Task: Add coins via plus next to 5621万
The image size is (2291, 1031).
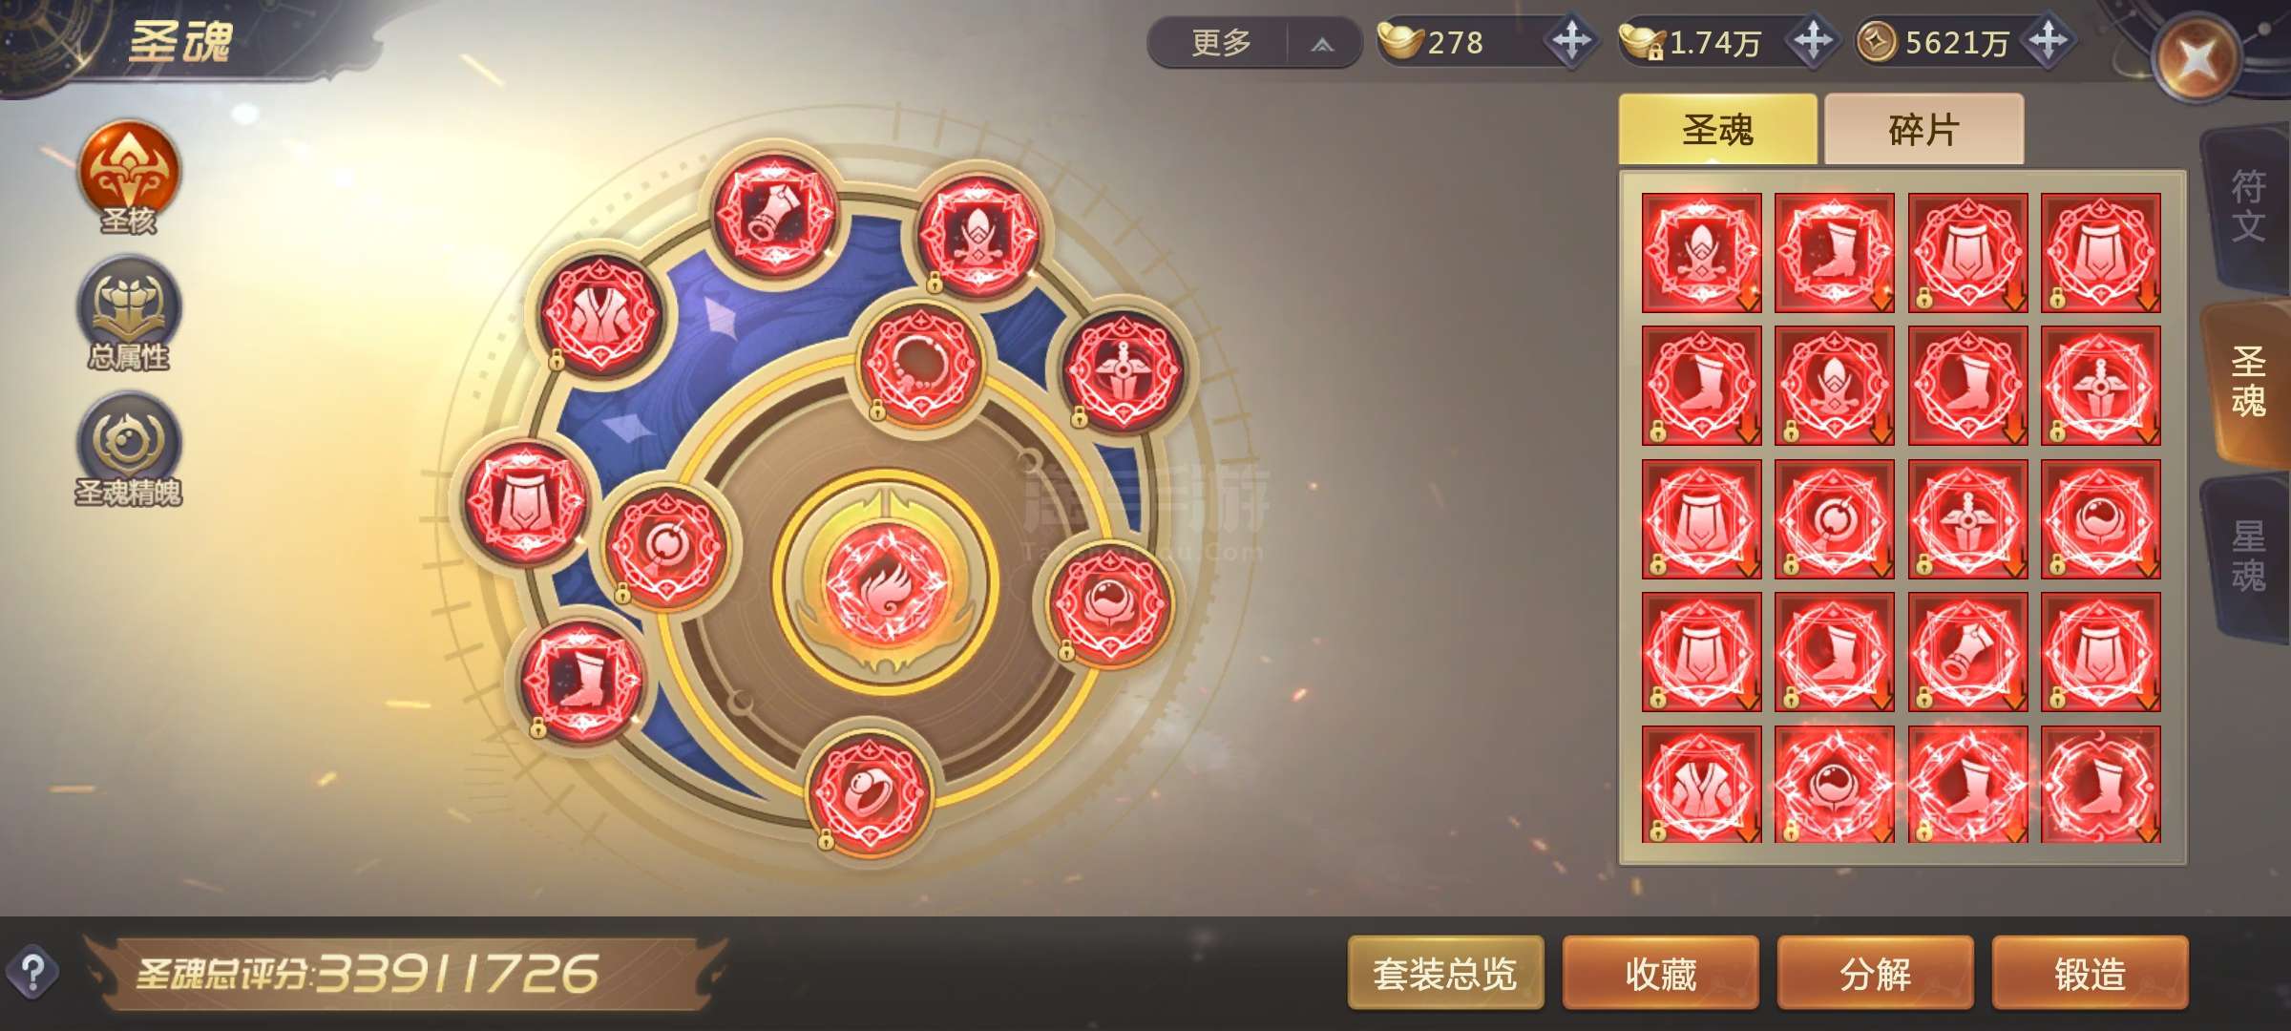Action: click(2049, 42)
